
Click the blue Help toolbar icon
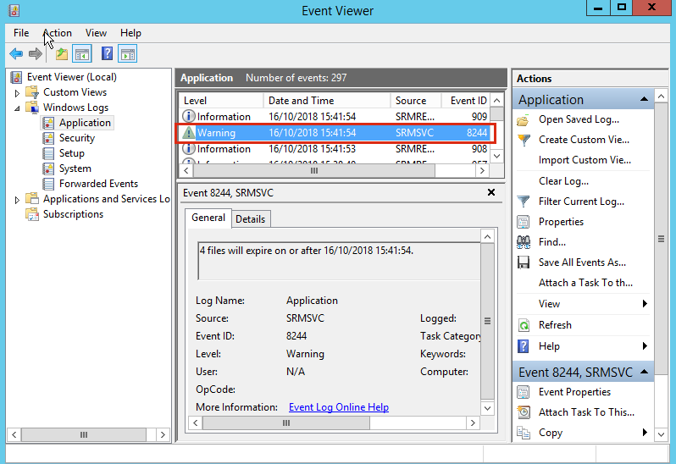[x=107, y=54]
